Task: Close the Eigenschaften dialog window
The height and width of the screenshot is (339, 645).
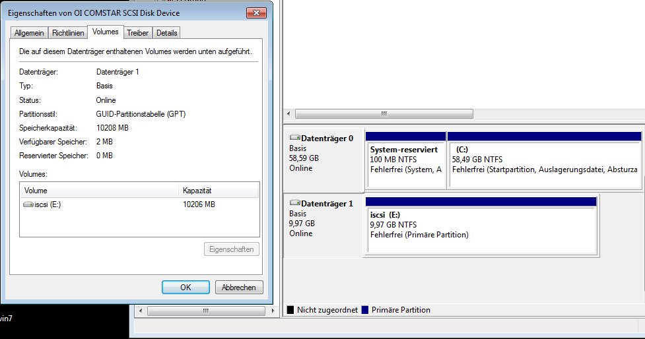Action: pos(256,13)
